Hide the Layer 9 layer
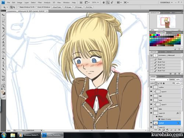This screenshot has width=184, height=138. [x=151, y=105]
